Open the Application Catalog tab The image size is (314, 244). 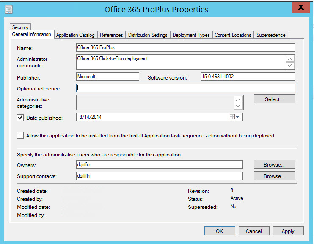pyautogui.click(x=75, y=35)
